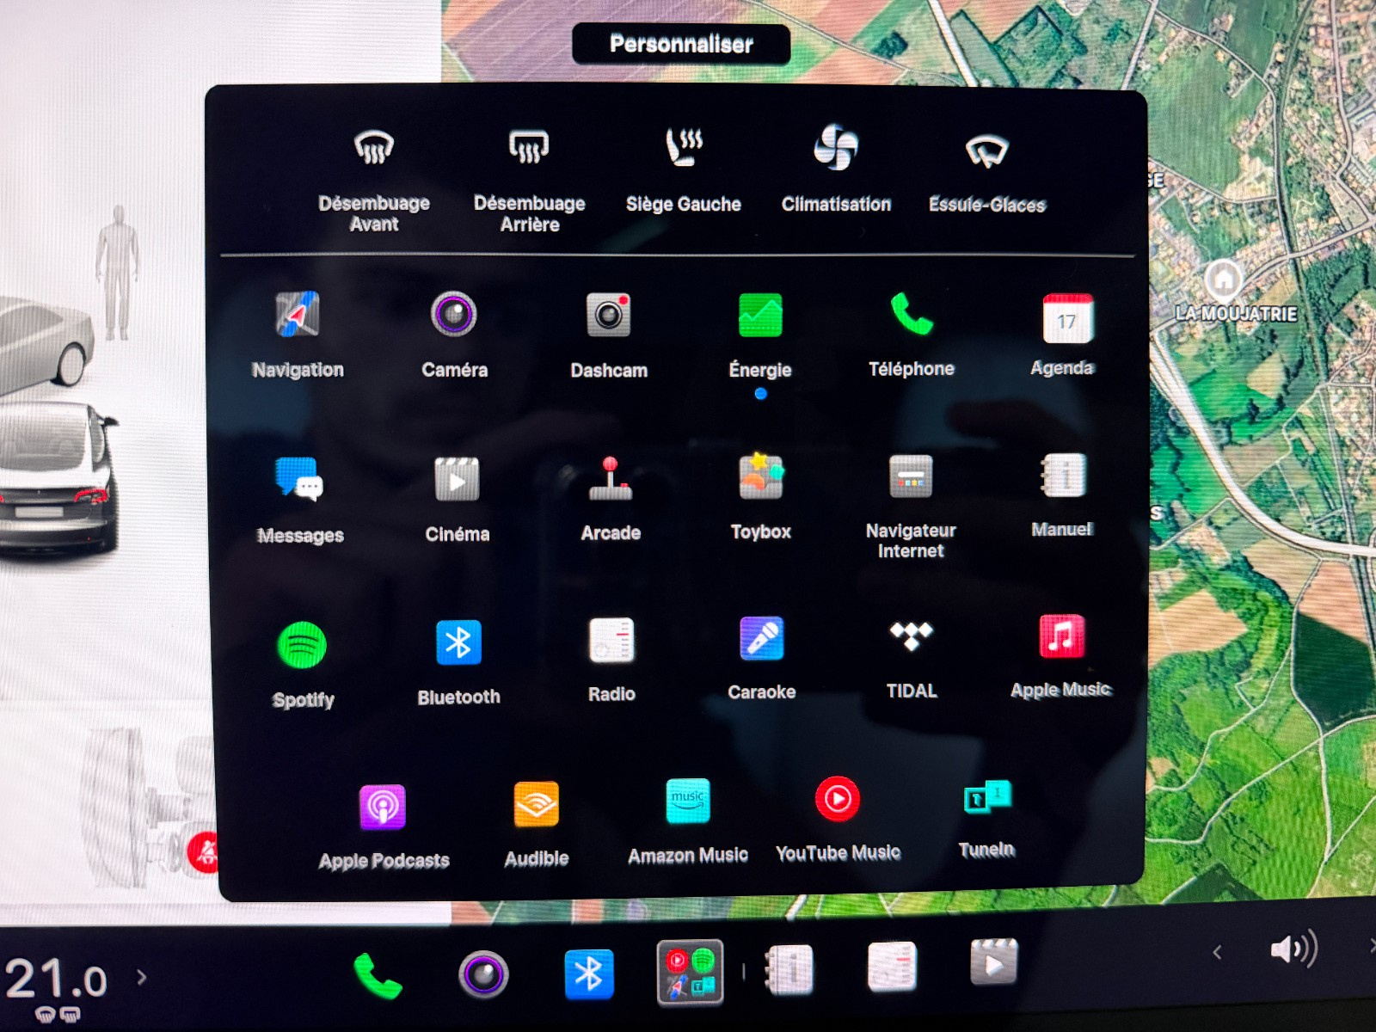The height and width of the screenshot is (1032, 1376).
Task: Open the app launcher in the dock
Action: [690, 973]
